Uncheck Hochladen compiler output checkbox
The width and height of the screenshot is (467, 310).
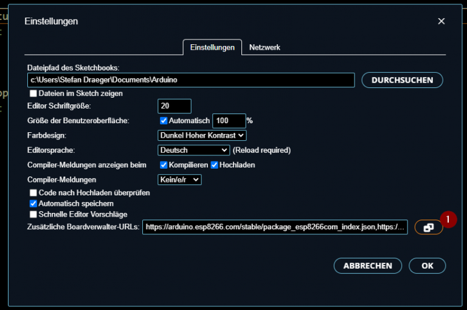pos(214,165)
